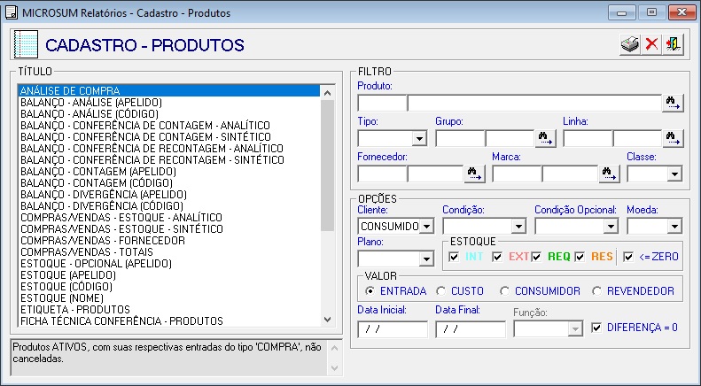The width and height of the screenshot is (701, 386).
Task: Select BALANÇO - CONTAGEM (CÓDIGO) report
Action: point(169,183)
